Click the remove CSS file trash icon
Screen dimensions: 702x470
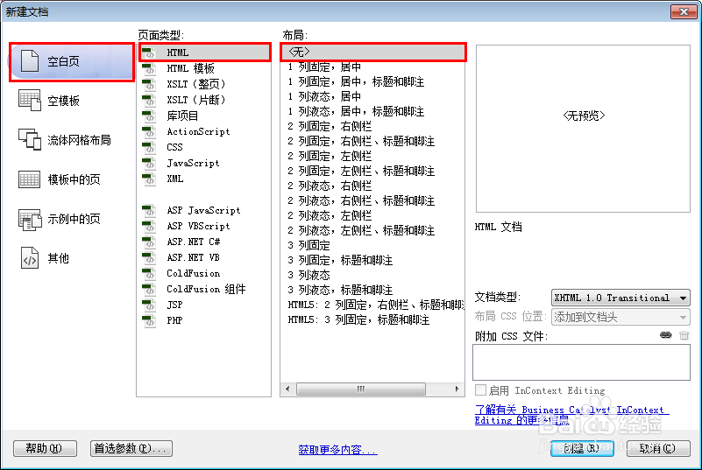point(684,335)
